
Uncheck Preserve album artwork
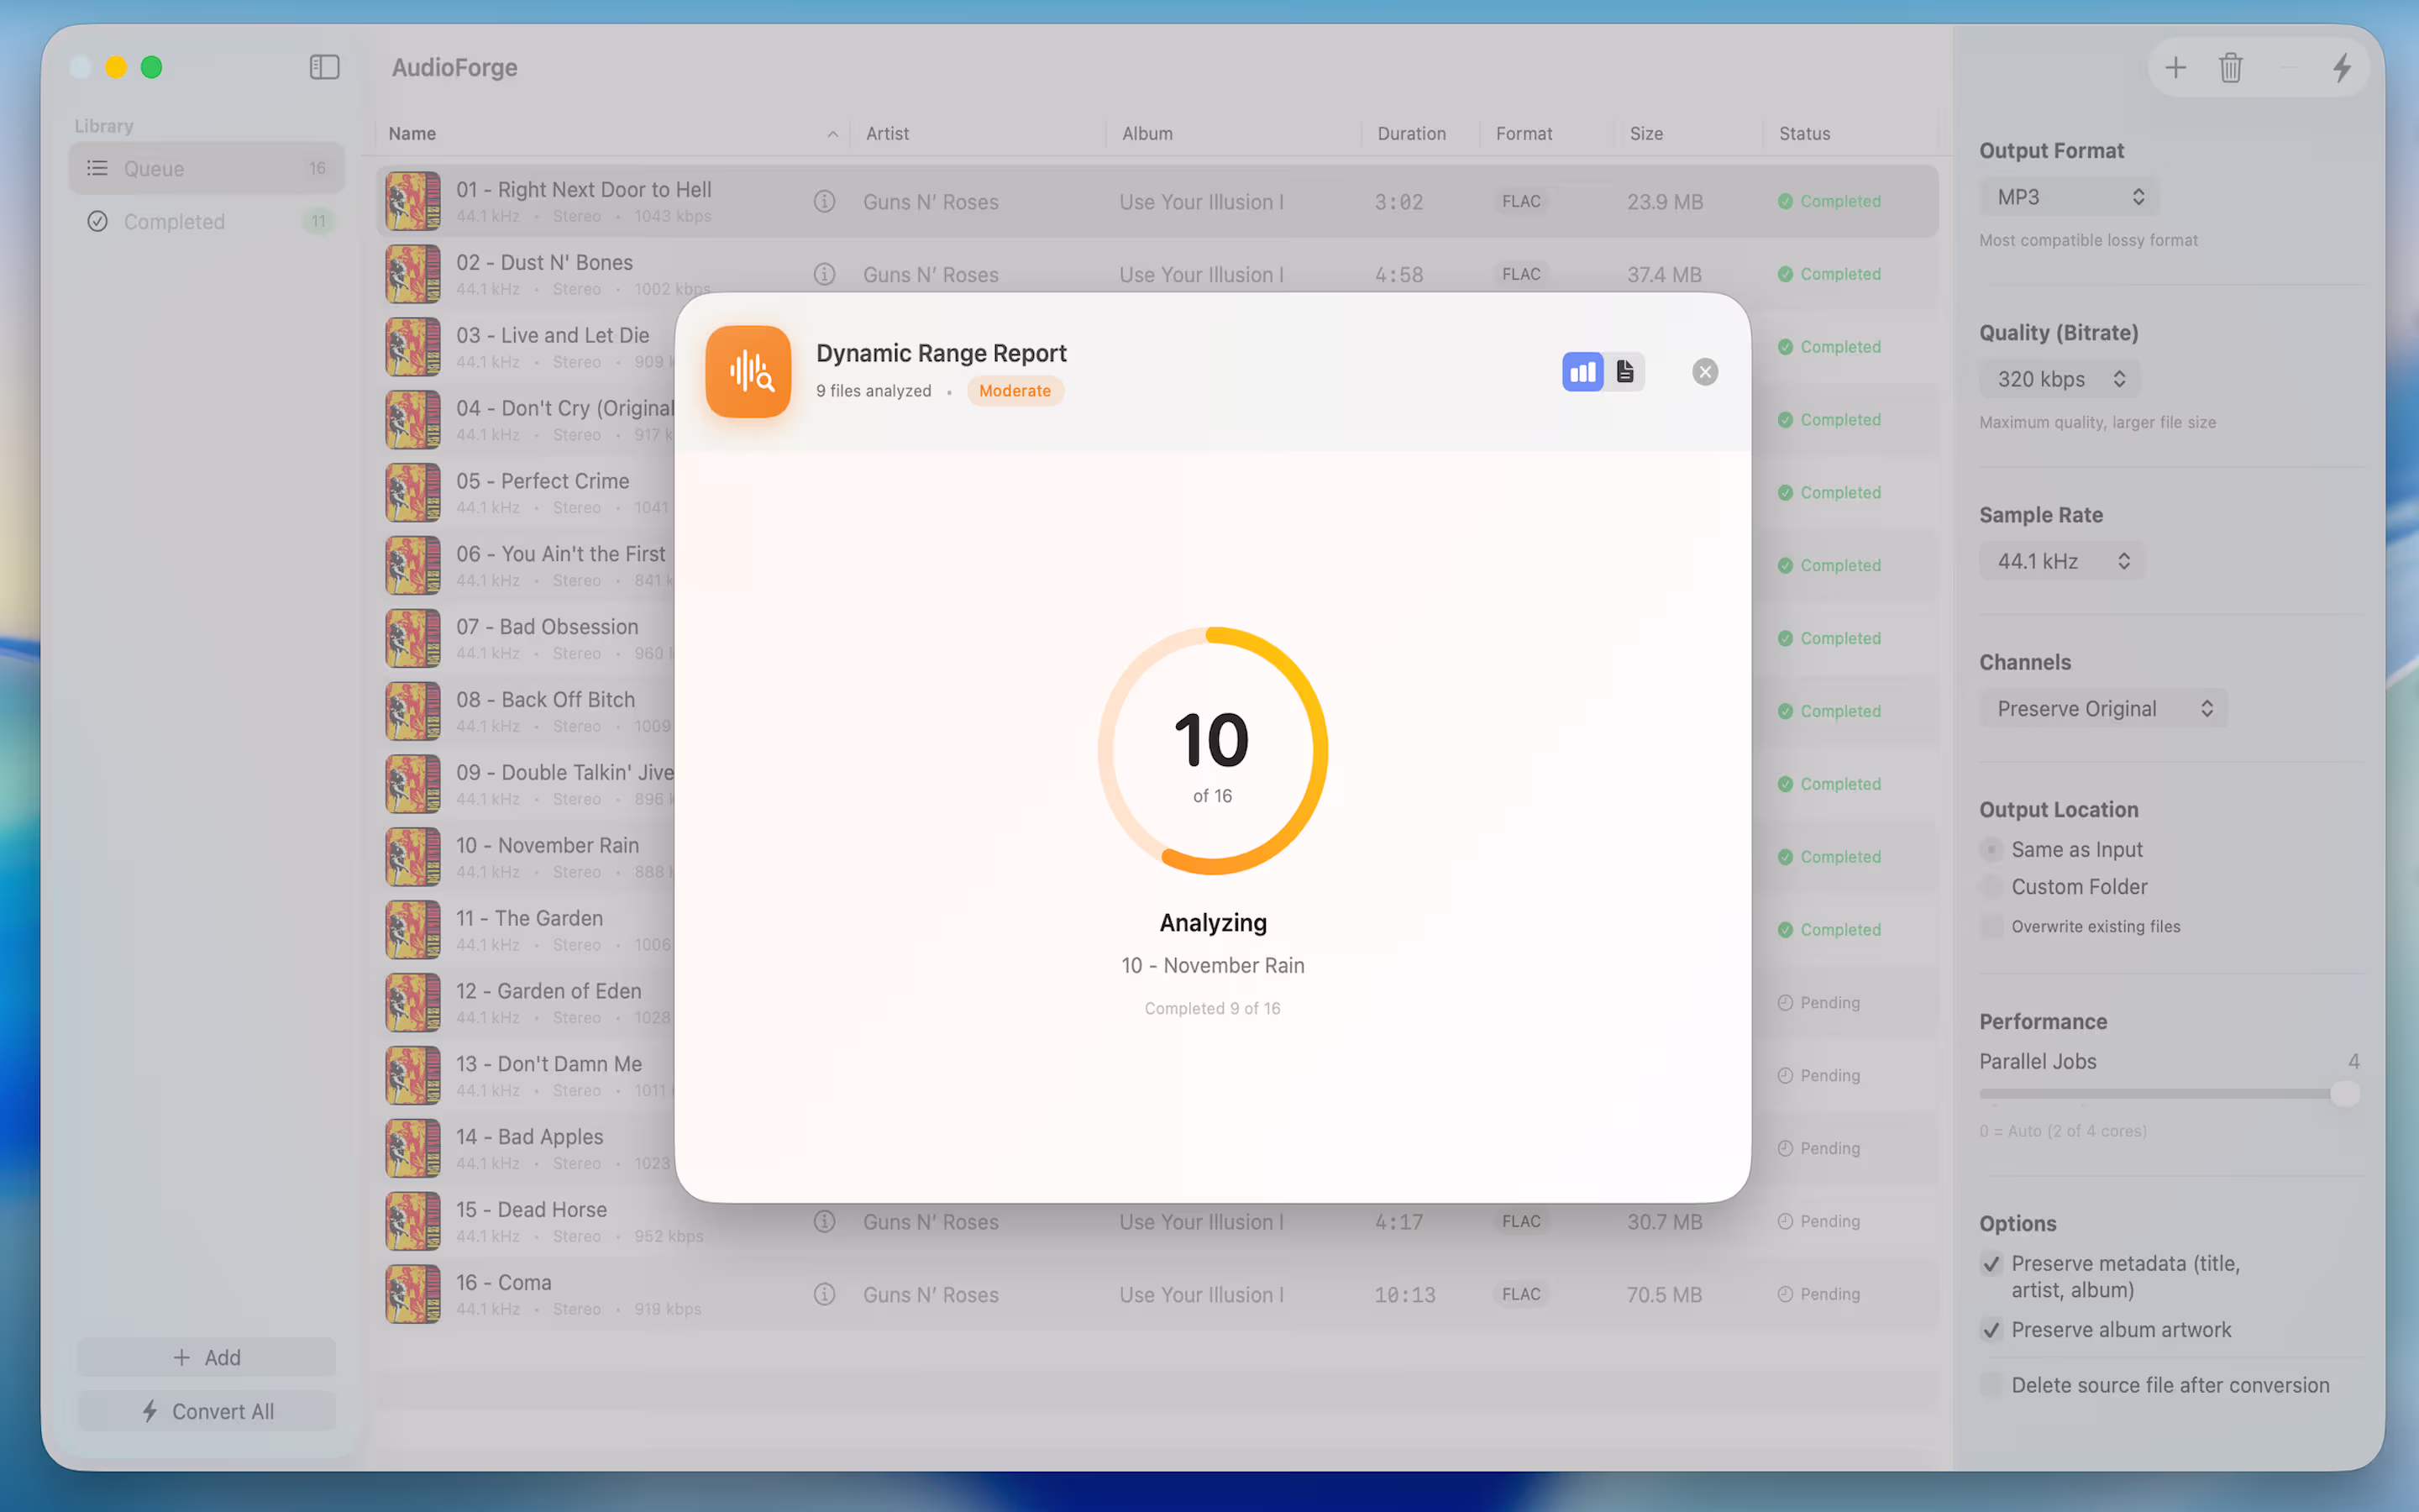[1991, 1330]
